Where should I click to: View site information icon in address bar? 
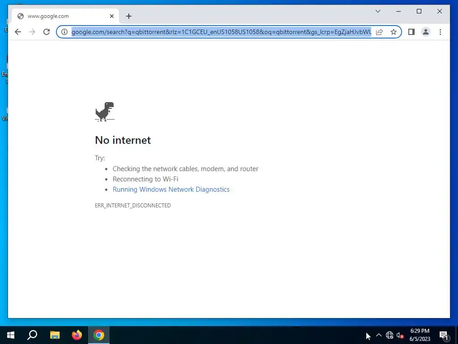coord(64,32)
